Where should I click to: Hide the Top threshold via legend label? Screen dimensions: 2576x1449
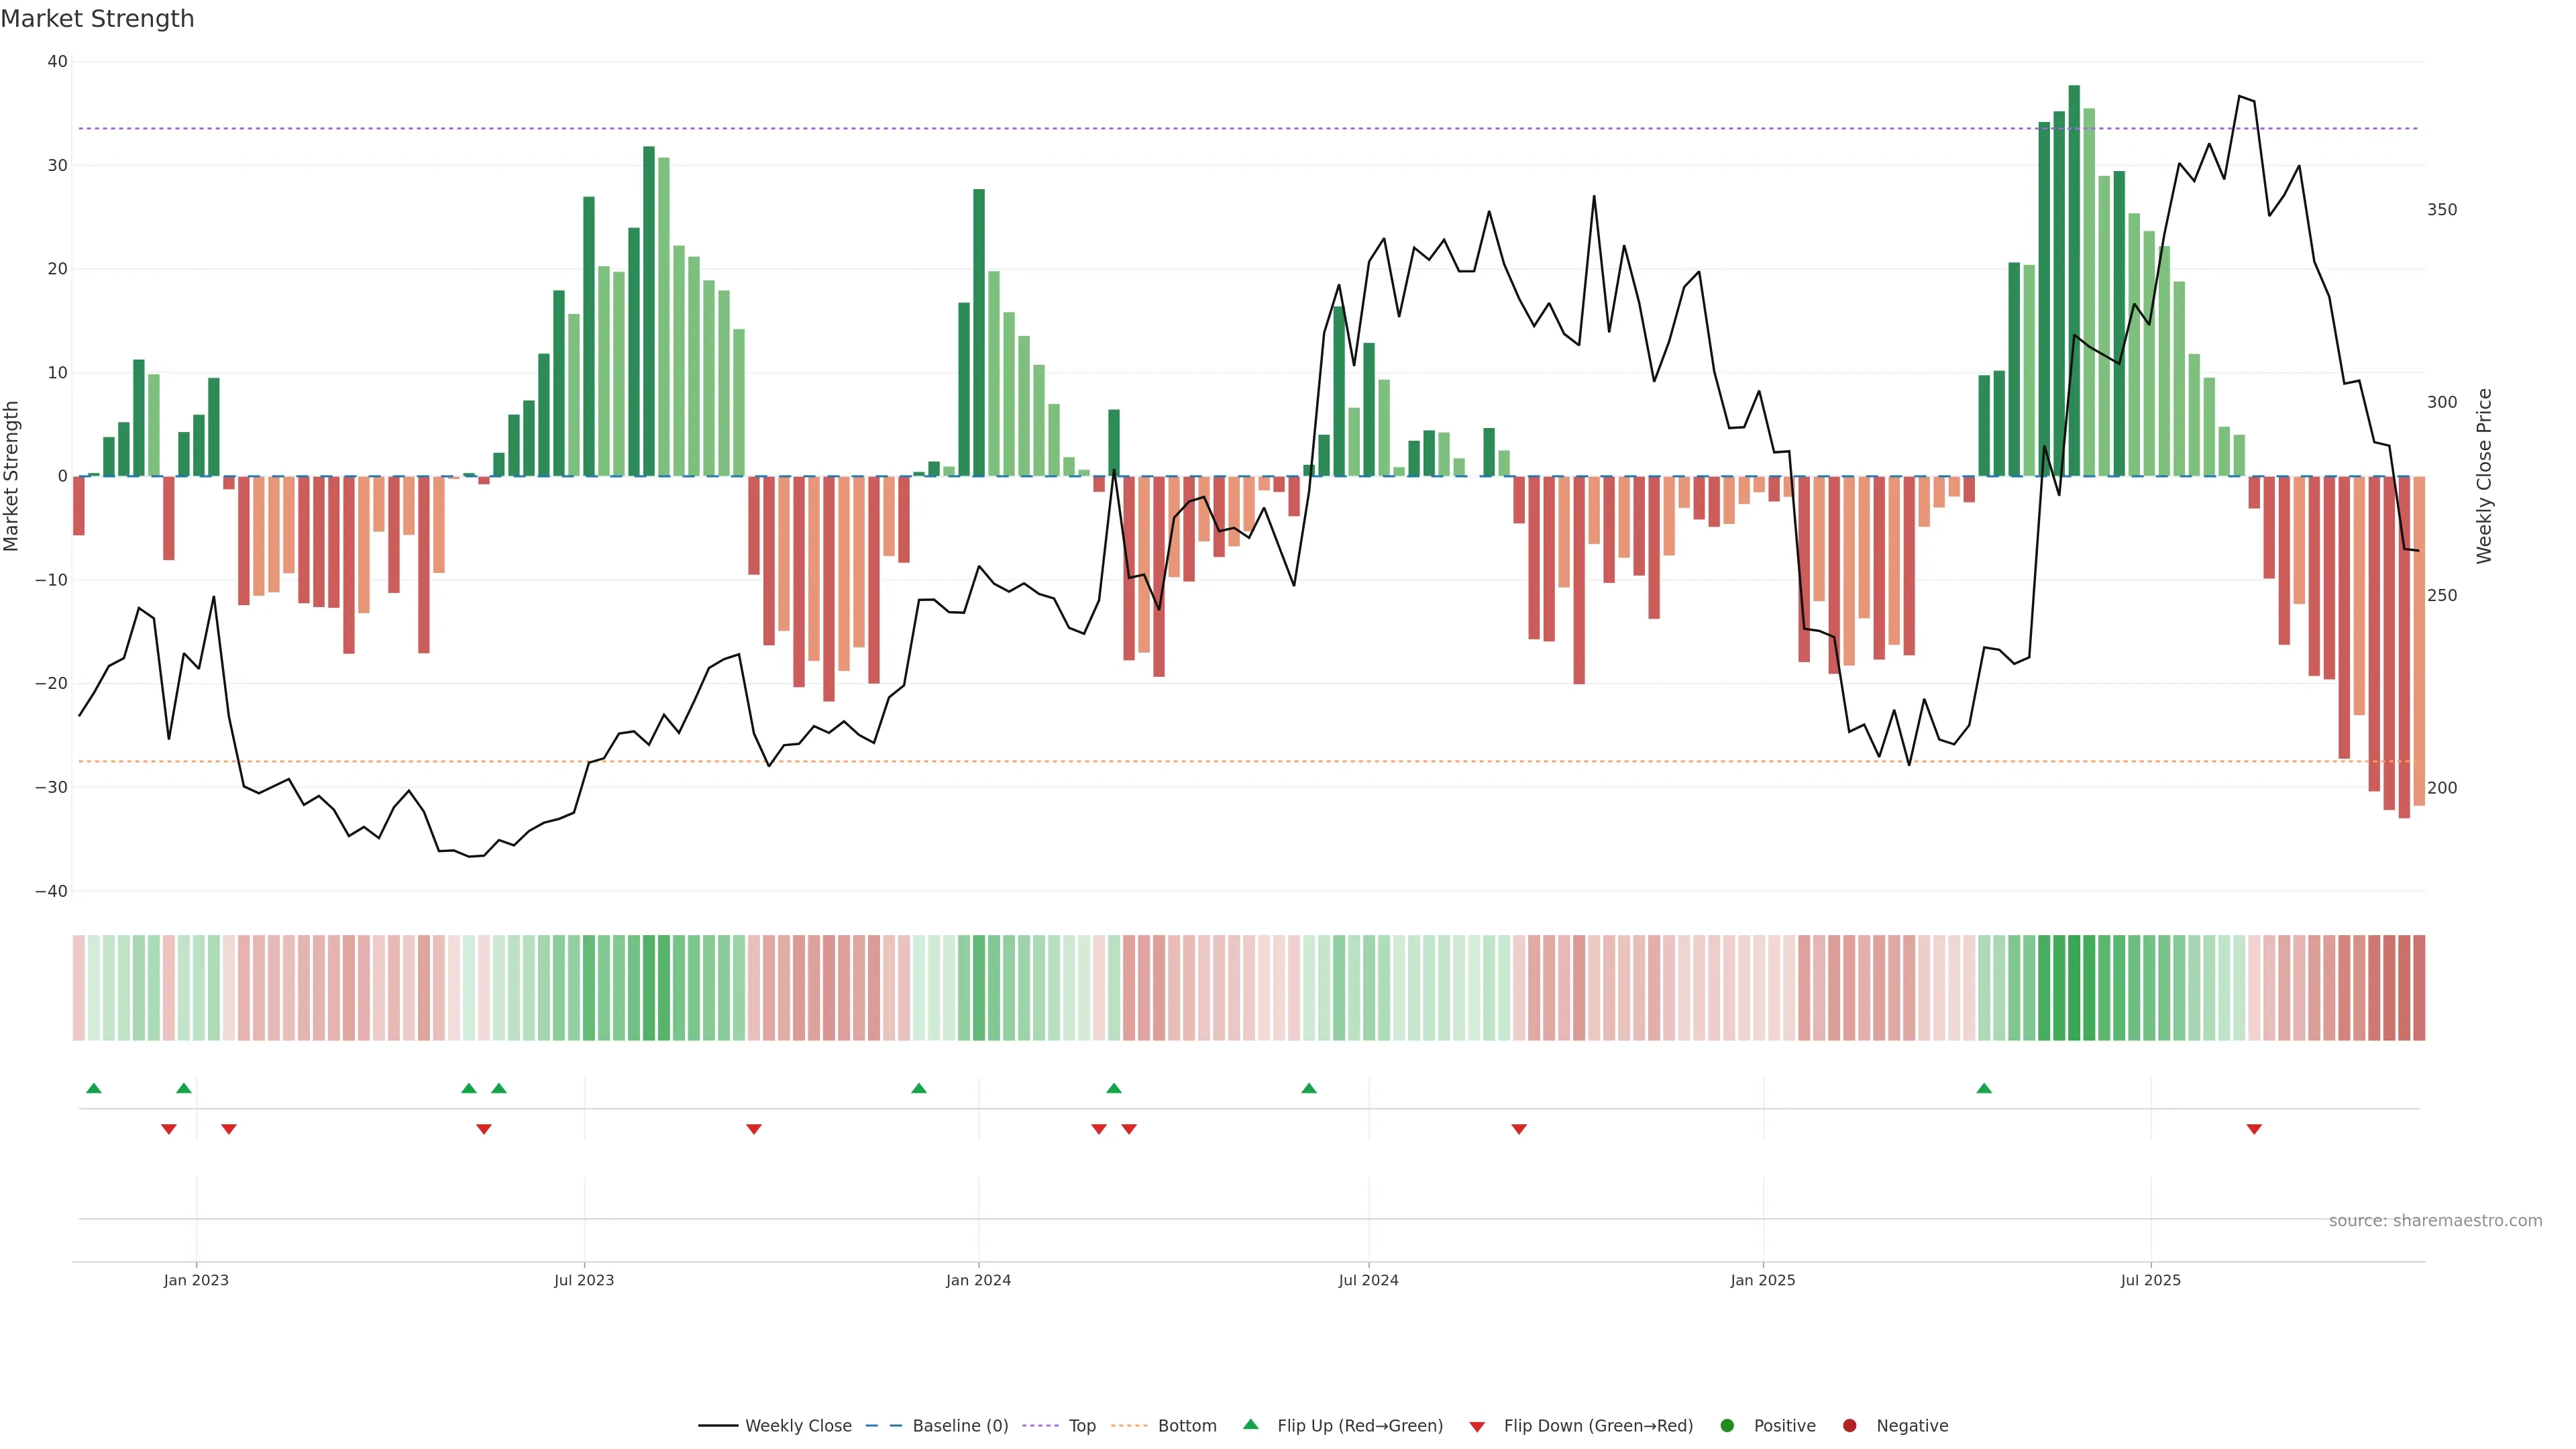1082,1426
